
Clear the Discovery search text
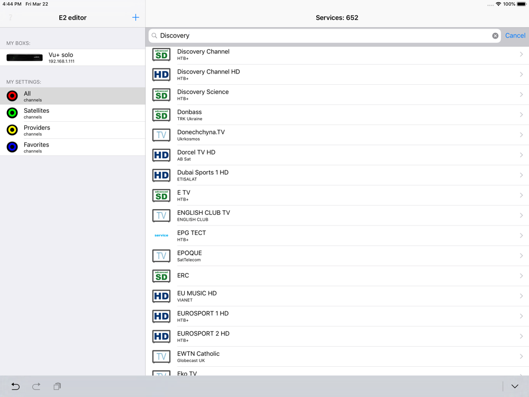coord(495,36)
